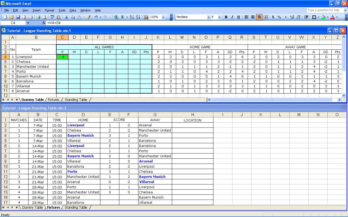Toggle Underline formatting

(x=238, y=17)
